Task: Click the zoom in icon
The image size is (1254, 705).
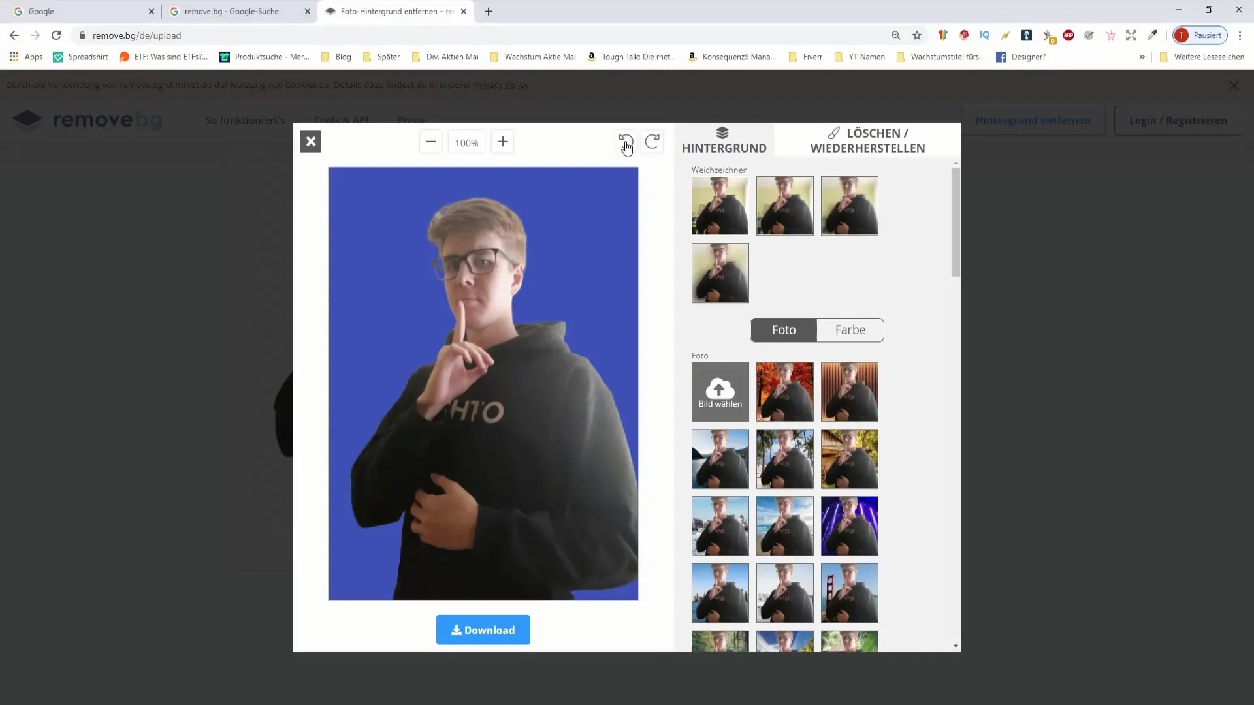Action: 504,142
